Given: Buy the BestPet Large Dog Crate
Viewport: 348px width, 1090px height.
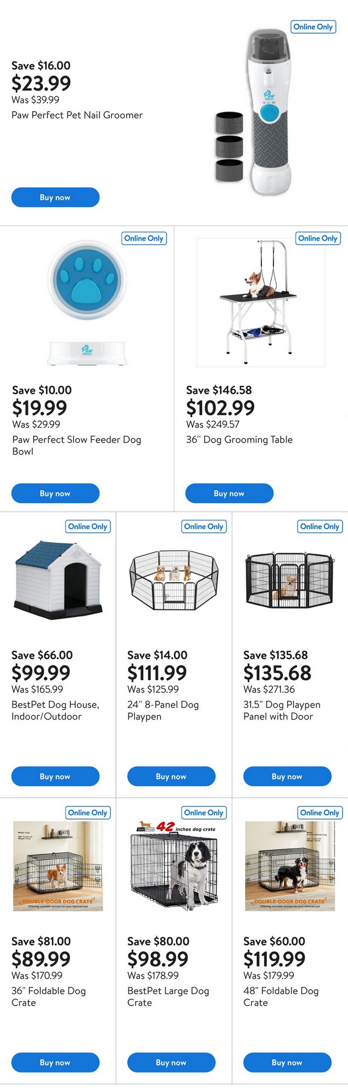Looking at the screenshot, I should [x=171, y=1062].
